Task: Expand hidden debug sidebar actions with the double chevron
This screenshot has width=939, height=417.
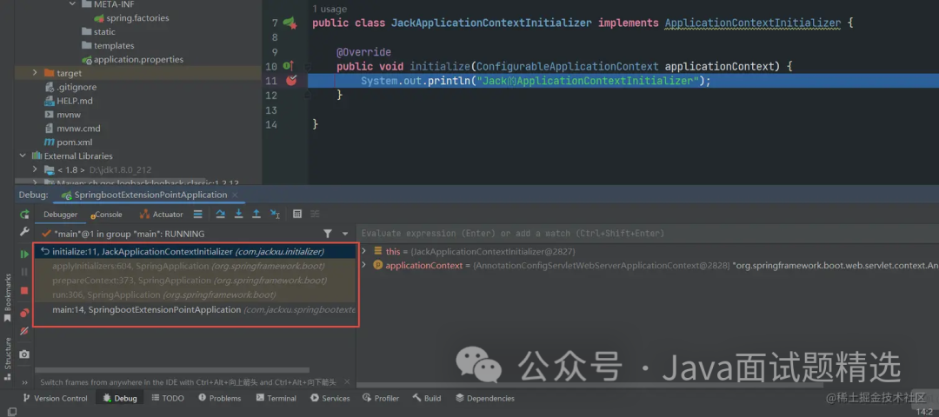Action: (x=24, y=381)
